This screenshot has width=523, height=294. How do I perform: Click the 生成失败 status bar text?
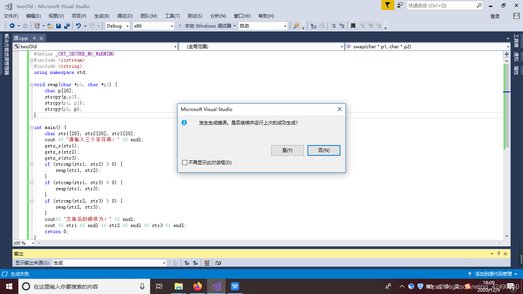tap(20, 274)
